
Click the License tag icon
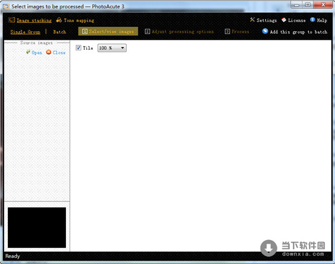click(x=284, y=20)
